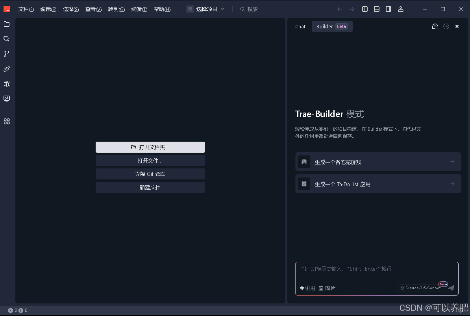The width and height of the screenshot is (470, 316).
Task: Click the Trae red logo icon
Action: 7,9
